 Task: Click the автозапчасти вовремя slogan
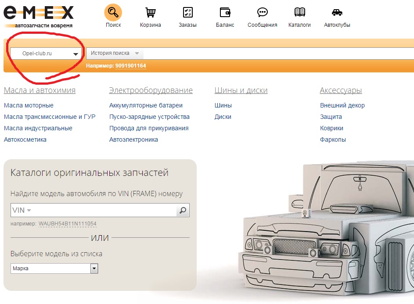pyautogui.click(x=44, y=25)
